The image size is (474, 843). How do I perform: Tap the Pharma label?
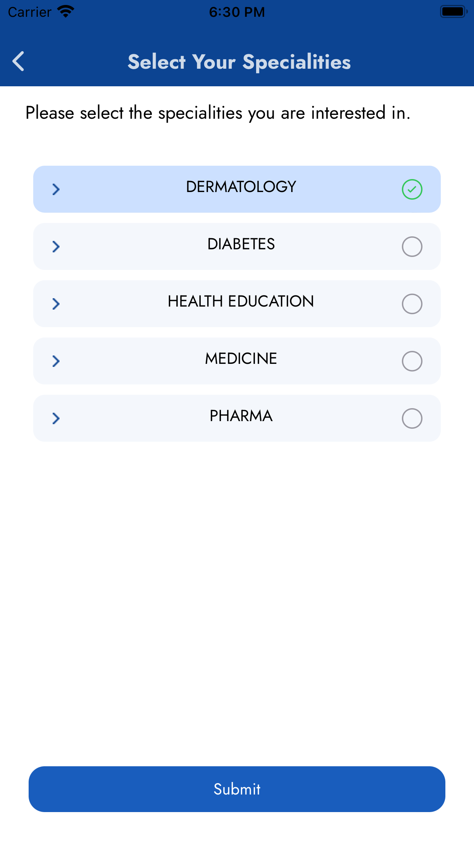coord(241,416)
